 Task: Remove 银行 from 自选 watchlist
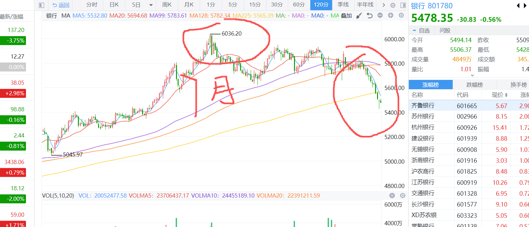421,30
